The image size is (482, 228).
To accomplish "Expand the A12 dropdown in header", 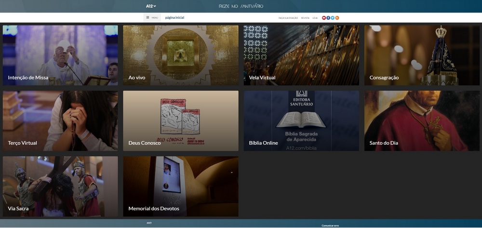I will [151, 6].
